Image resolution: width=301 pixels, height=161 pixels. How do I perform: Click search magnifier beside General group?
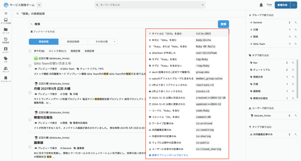click(x=296, y=23)
